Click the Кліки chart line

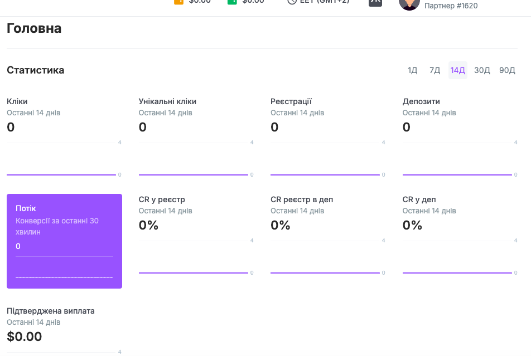coord(61,174)
